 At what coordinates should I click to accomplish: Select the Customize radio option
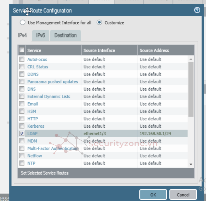pyautogui.click(x=99, y=22)
